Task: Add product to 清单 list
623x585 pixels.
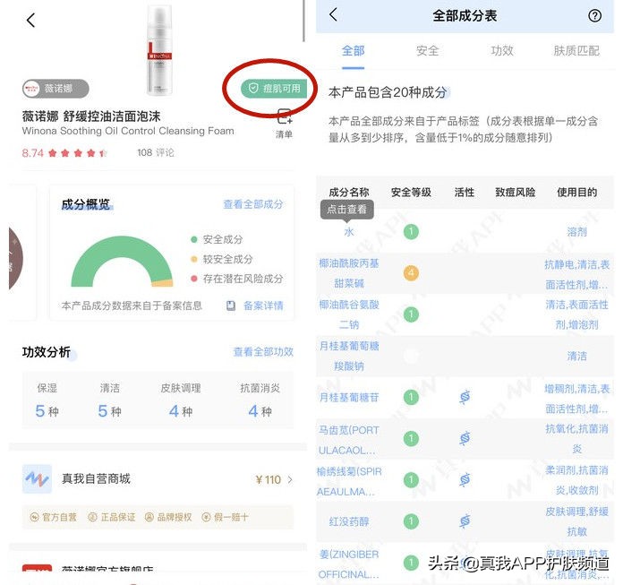Action: point(284,124)
